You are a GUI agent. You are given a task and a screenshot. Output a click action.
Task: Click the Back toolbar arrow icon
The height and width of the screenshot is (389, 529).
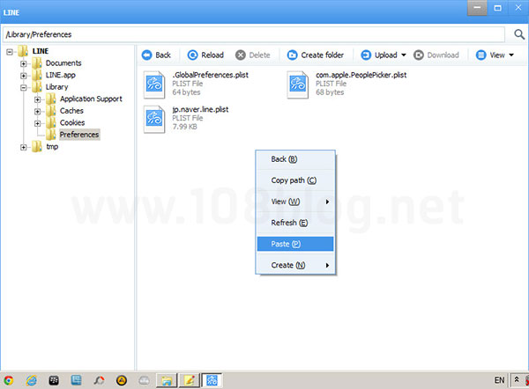(x=146, y=55)
